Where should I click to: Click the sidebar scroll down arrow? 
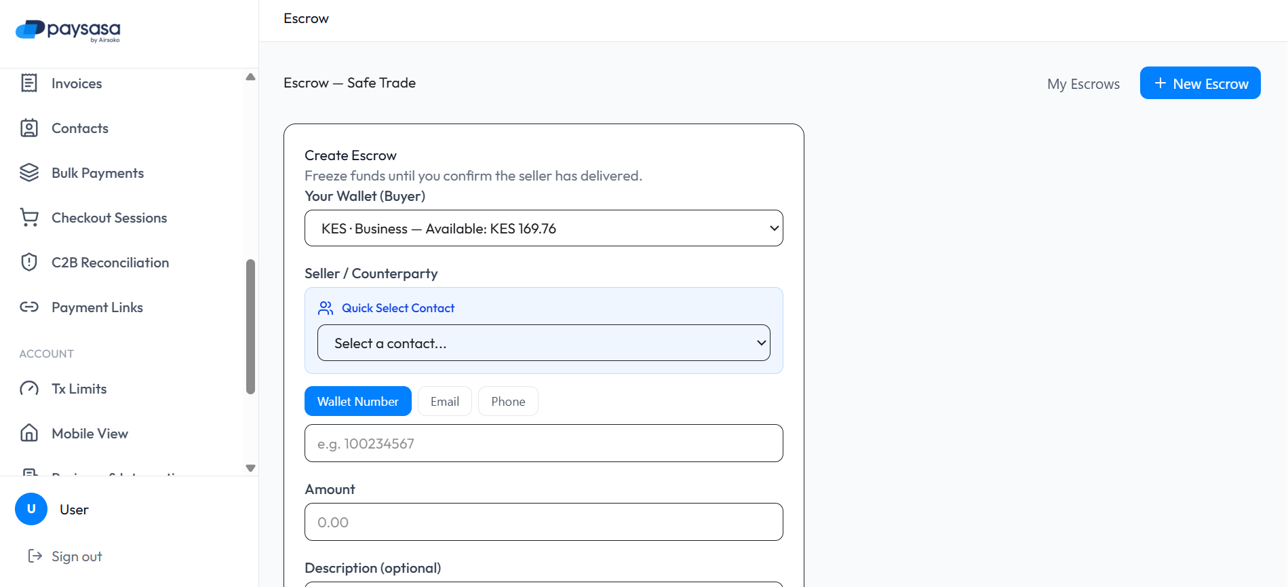coord(250,468)
